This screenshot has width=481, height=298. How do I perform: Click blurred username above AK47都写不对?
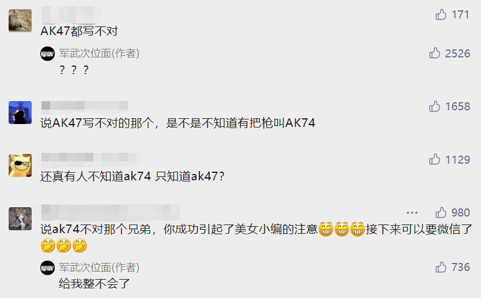tap(71, 15)
